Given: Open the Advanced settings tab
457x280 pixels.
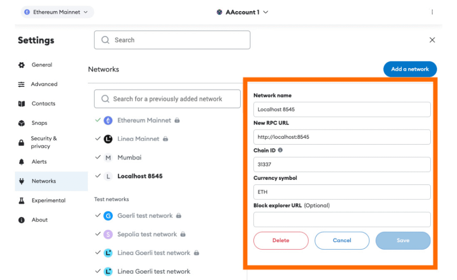Looking at the screenshot, I should click(x=44, y=84).
